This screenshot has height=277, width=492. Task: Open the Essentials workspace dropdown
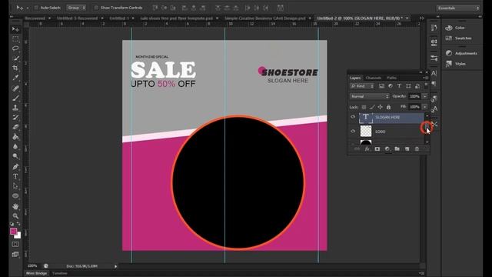458,8
